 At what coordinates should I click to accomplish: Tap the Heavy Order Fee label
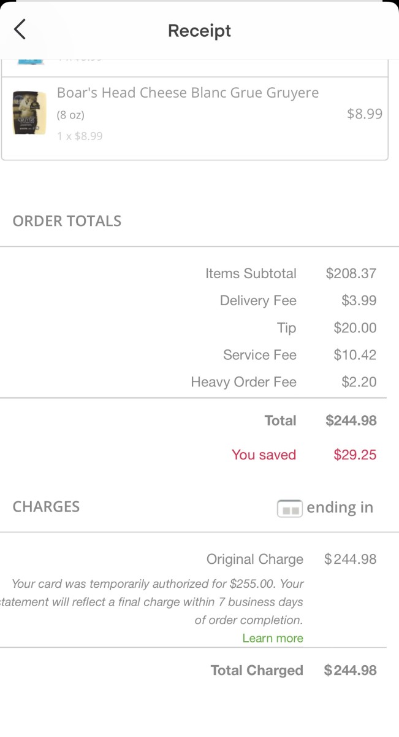click(244, 382)
